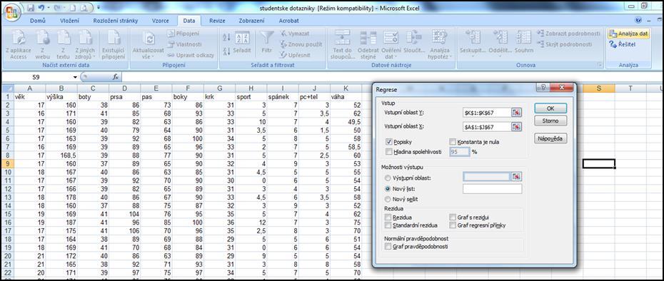Click Nápověda button in Regrese dialog

(x=550, y=138)
